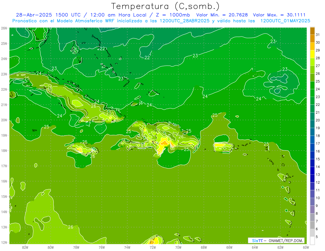The width and height of the screenshot is (325, 251).
Task: Click the '80W' longitude axis label
Action: [50, 247]
